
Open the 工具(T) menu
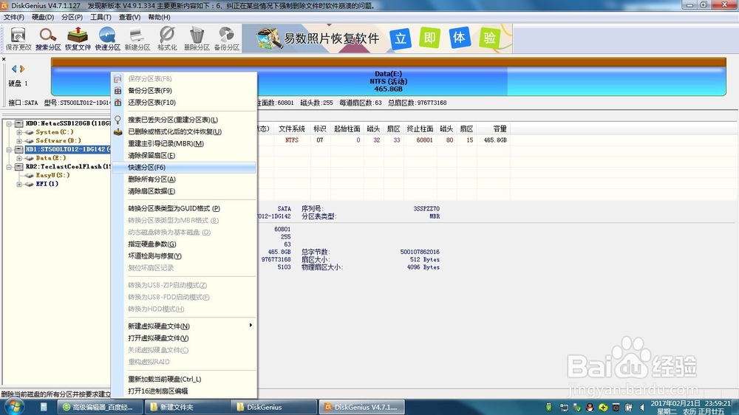coord(101,17)
